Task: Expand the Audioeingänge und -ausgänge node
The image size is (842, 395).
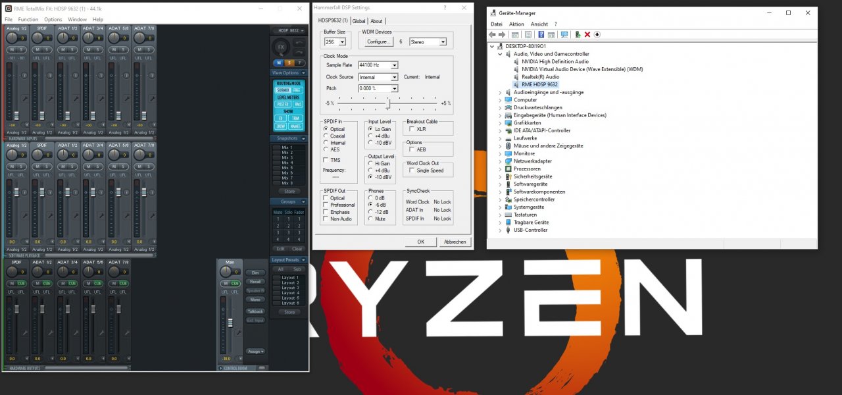Action: pyautogui.click(x=500, y=92)
